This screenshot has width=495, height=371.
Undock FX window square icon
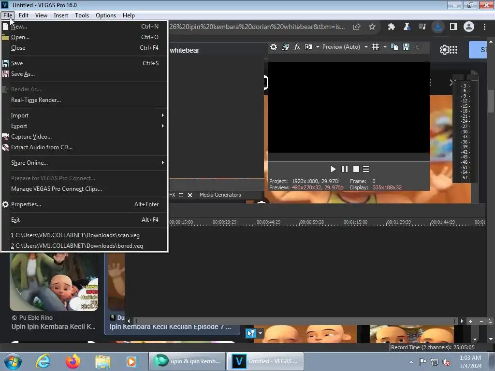pos(181,195)
